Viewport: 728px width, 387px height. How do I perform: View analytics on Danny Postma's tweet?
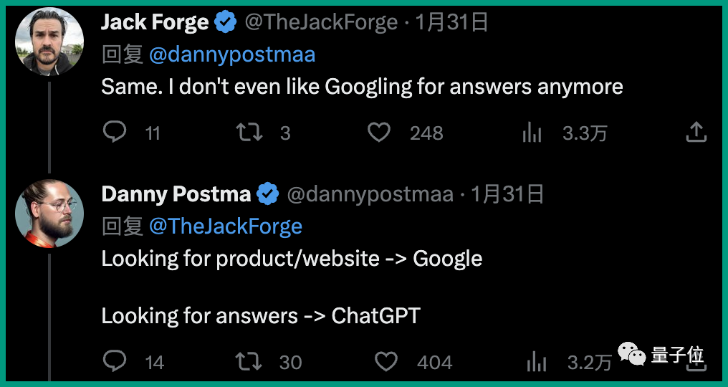pyautogui.click(x=537, y=361)
